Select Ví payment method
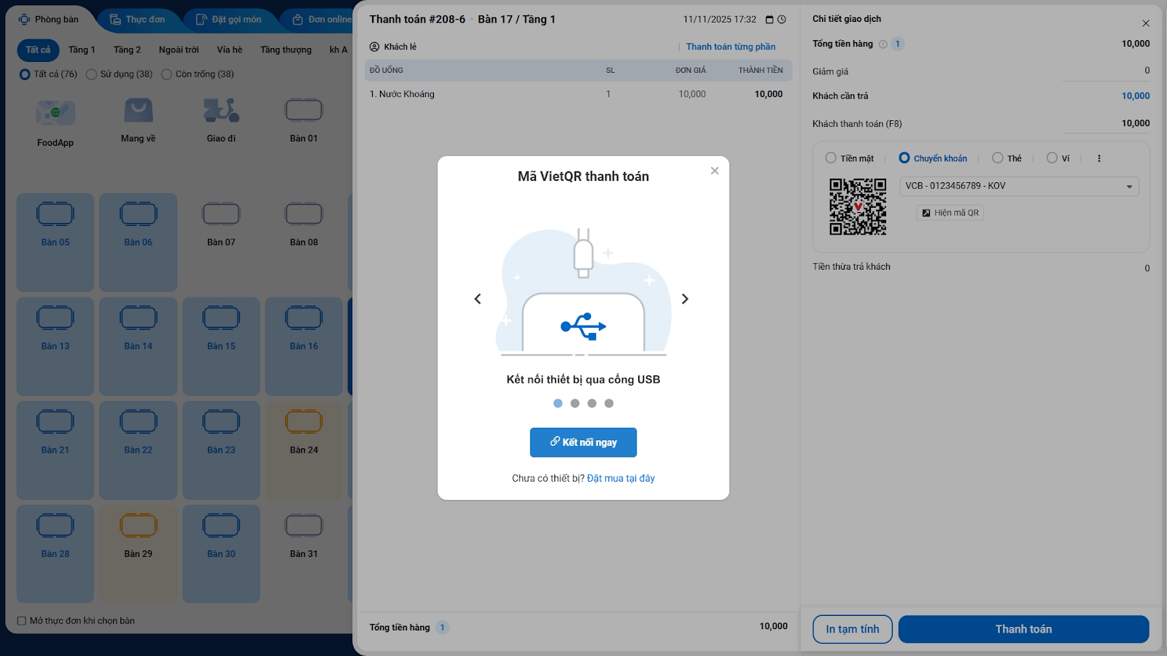This screenshot has width=1167, height=656. coord(1052,157)
